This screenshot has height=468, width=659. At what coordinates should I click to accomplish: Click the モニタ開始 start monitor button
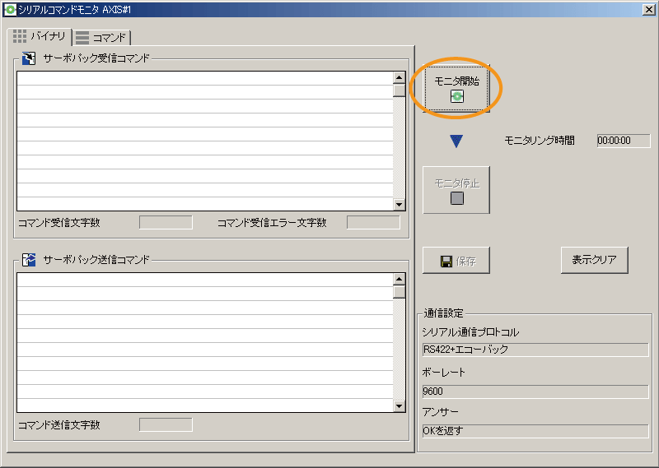pyautogui.click(x=456, y=86)
